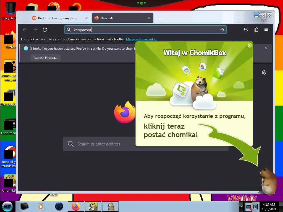Open the ChomikBox taskbar button
The height and width of the screenshot is (212, 283).
[93, 206]
